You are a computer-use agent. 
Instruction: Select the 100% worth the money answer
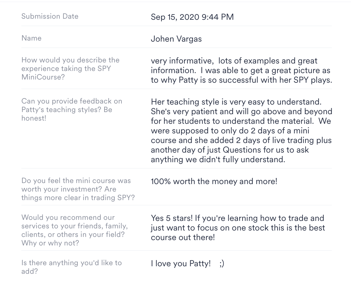tap(214, 181)
